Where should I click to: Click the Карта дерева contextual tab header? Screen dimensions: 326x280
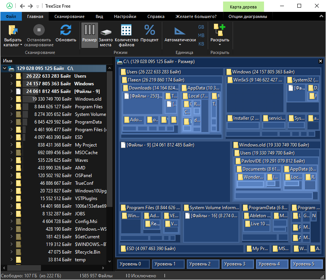point(243,7)
